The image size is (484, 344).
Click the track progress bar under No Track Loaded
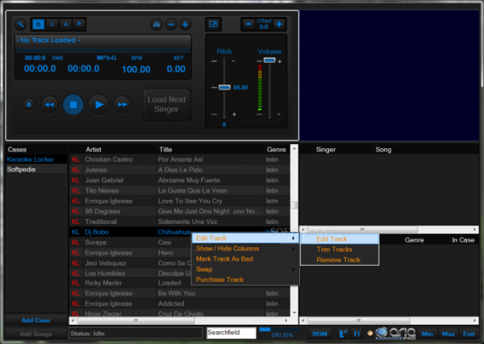tap(102, 50)
